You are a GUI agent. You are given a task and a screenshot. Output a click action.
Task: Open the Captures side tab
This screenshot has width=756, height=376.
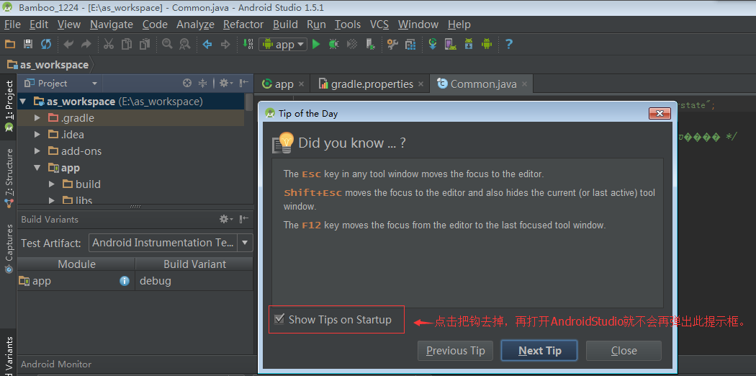9,249
